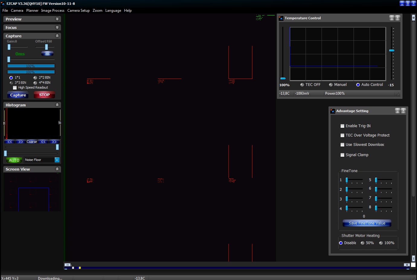The width and height of the screenshot is (417, 280).
Task: Select 1*1 binning radio button
Action: coord(11,78)
